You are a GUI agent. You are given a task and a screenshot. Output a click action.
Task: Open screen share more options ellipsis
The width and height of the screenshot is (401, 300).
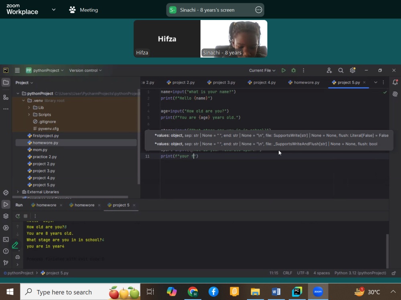[259, 10]
